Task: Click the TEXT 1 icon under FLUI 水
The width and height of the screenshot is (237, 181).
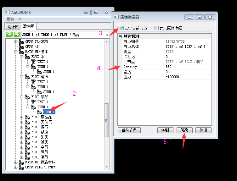Action: coord(33,62)
